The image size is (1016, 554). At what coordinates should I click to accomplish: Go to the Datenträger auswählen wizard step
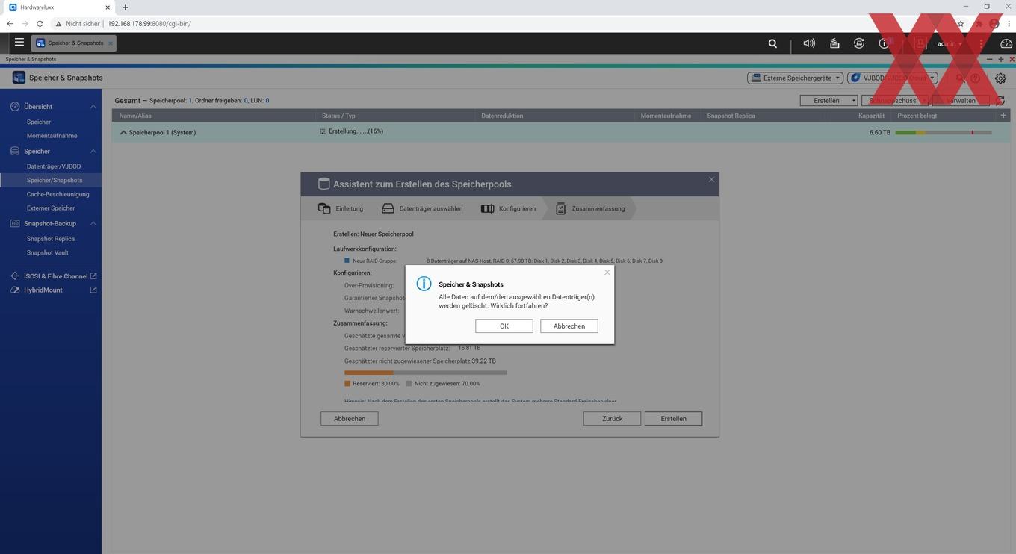pos(422,208)
